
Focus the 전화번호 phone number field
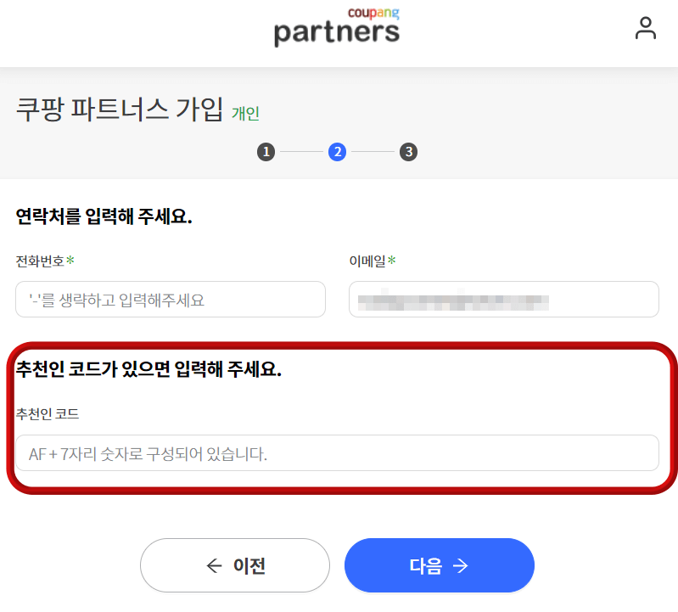pyautogui.click(x=171, y=300)
